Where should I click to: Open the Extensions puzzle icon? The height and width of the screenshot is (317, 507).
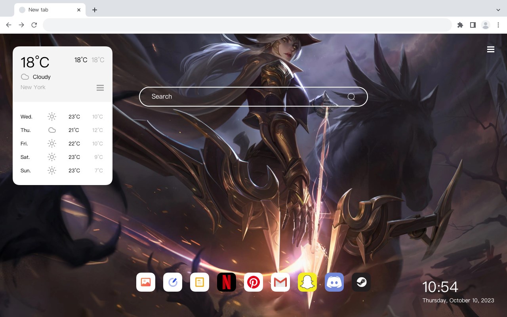coord(460,25)
